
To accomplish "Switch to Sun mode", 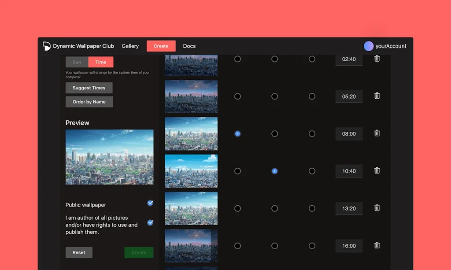I will (x=77, y=62).
